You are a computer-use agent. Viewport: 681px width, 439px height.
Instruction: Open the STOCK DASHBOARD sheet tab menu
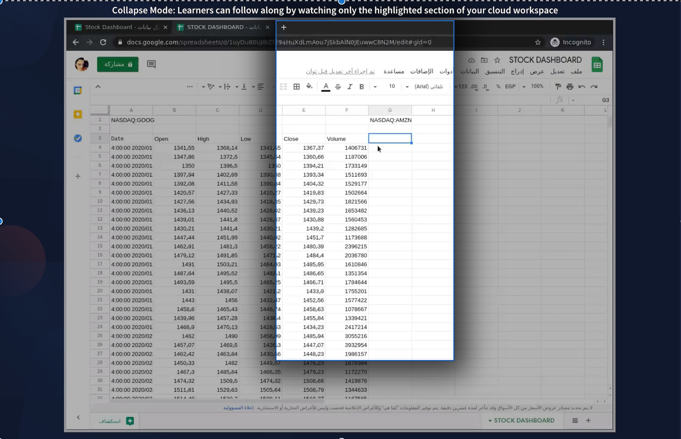click(x=490, y=421)
